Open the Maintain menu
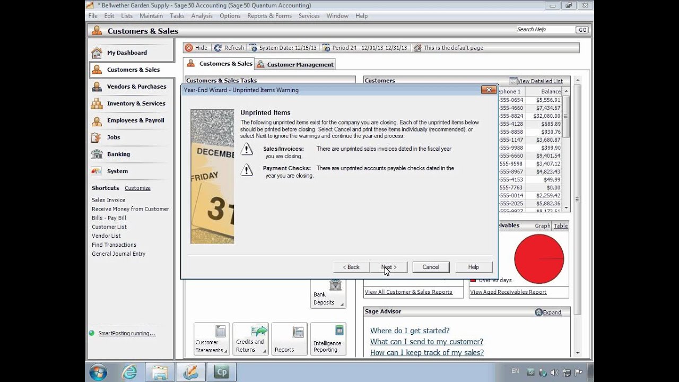The width and height of the screenshot is (679, 382). click(x=151, y=16)
